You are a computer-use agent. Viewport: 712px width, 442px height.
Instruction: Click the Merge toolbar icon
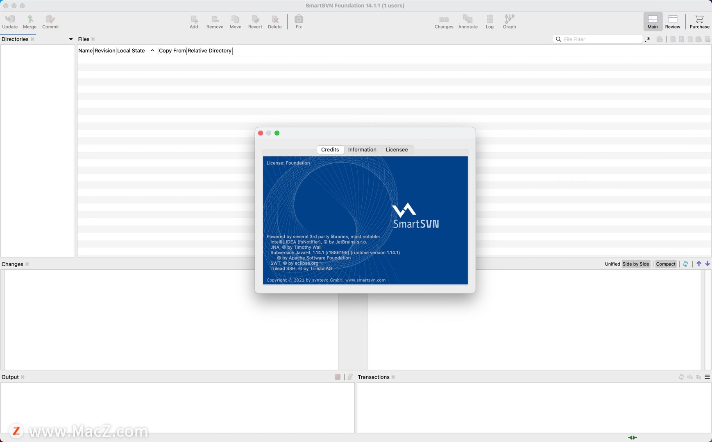[x=29, y=22]
